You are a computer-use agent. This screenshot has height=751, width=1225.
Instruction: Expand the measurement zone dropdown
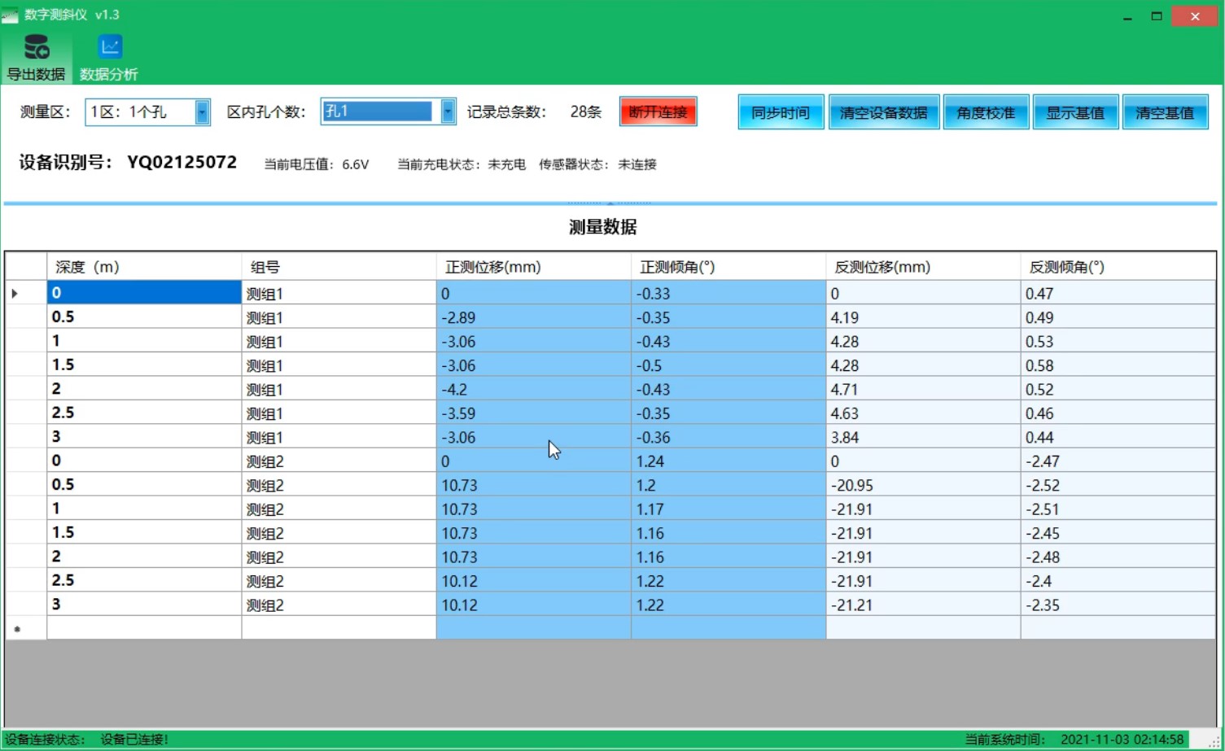pyautogui.click(x=202, y=112)
